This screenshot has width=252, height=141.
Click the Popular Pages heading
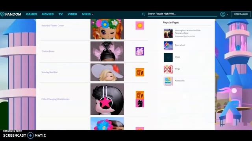(171, 23)
